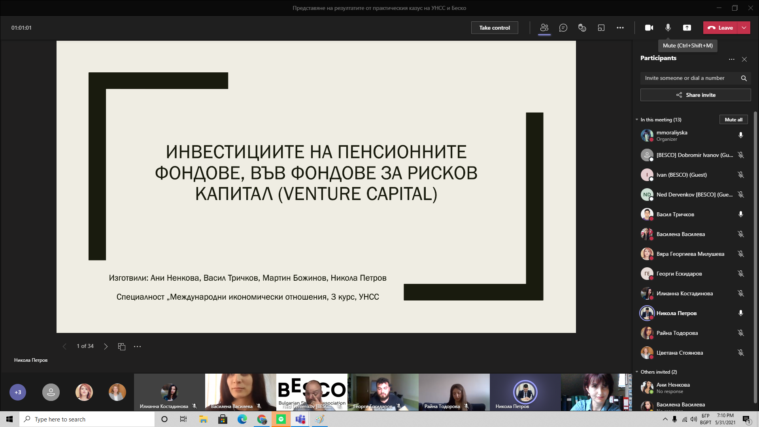The height and width of the screenshot is (427, 759).
Task: Click mmoraliyska microphone icon
Action: point(741,135)
